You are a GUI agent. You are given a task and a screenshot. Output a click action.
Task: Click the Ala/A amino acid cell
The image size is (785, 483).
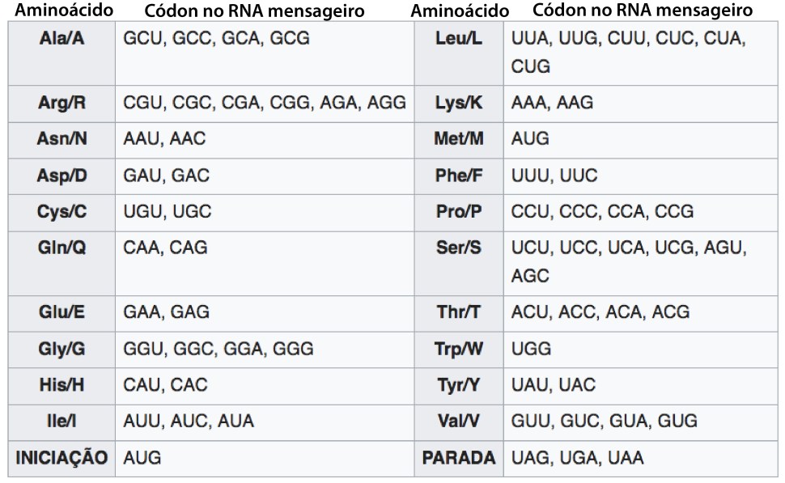tap(62, 39)
